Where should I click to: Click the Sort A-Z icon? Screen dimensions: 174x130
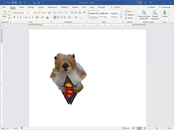80,13
